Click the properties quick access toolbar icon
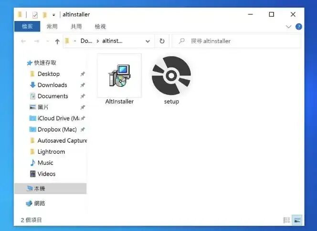 coord(35,14)
